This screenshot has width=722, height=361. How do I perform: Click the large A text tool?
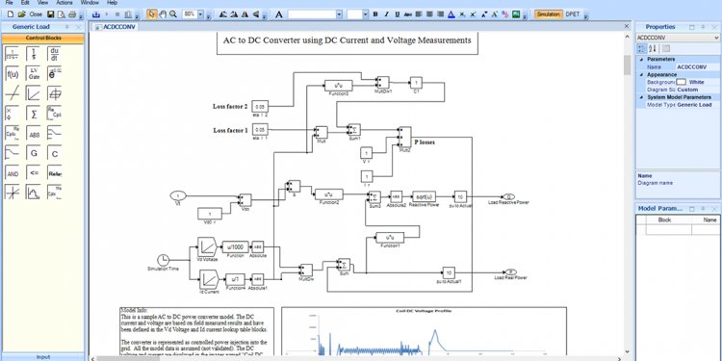279,14
